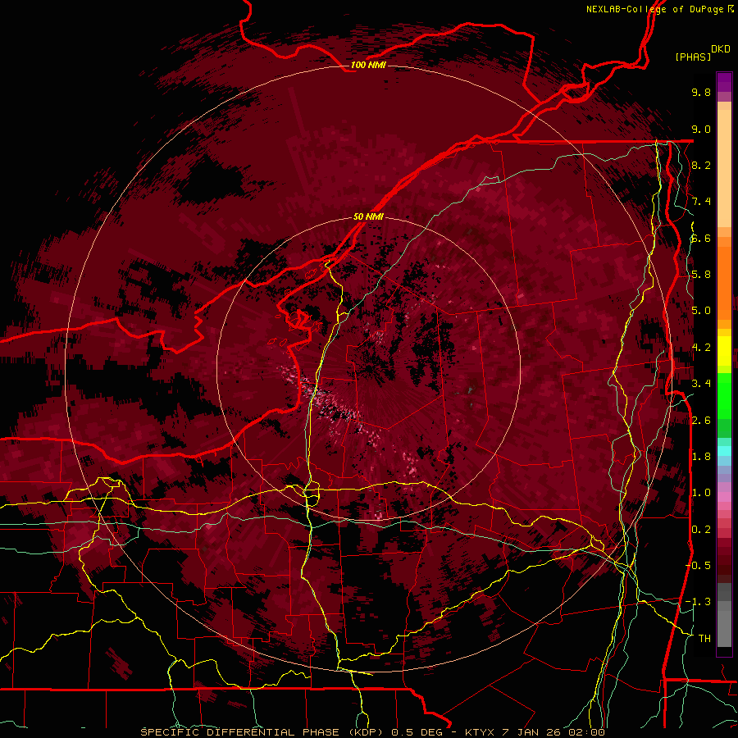
Task: Click the 6.6 legend value
Action: [x=701, y=238]
